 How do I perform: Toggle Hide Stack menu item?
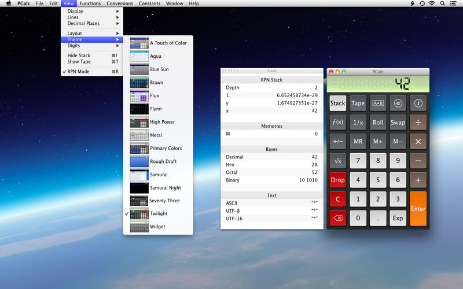coord(79,55)
